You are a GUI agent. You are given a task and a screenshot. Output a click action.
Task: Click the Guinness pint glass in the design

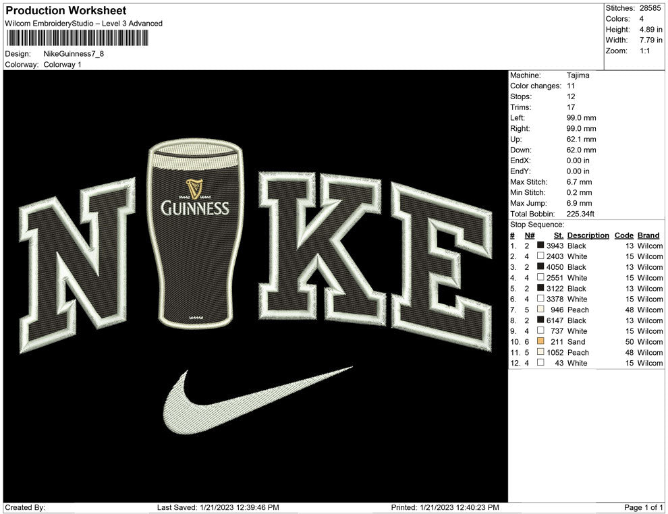(x=195, y=232)
